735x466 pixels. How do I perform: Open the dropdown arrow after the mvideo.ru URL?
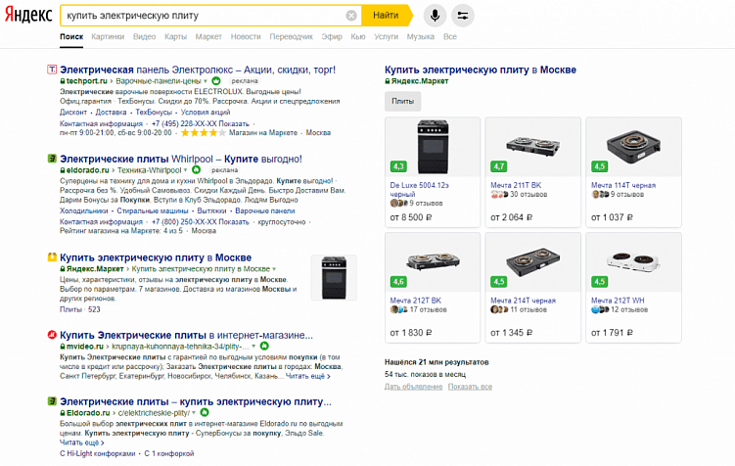click(x=253, y=347)
